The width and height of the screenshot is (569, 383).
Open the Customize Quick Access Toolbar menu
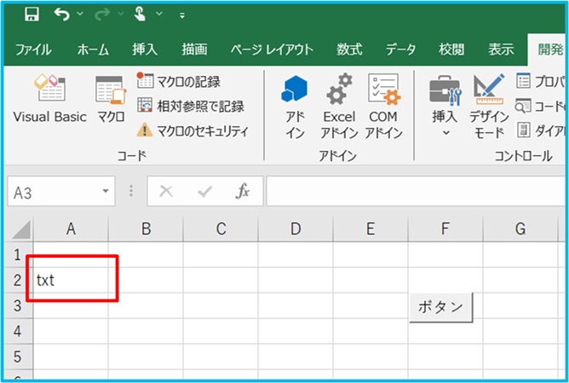pos(182,15)
